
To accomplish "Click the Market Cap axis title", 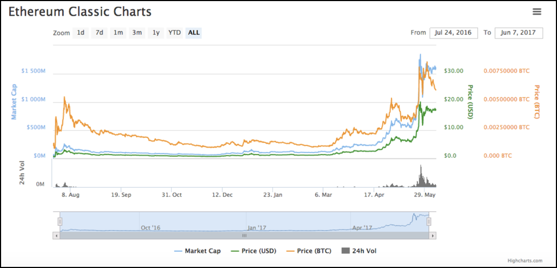I will 15,102.
